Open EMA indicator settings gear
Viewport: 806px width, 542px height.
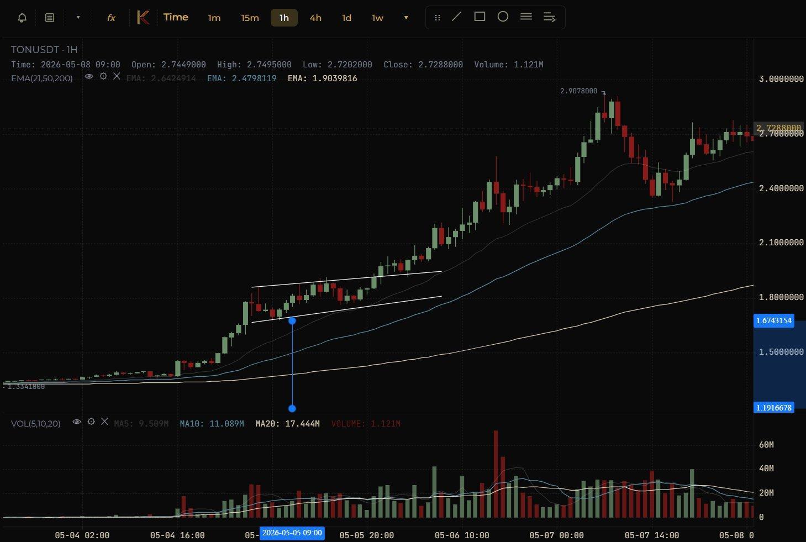tap(103, 76)
